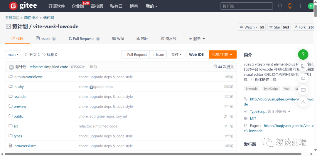Switch to the Wiki tab
Image resolution: width=317 pixels, height=156 pixels.
click(x=118, y=39)
